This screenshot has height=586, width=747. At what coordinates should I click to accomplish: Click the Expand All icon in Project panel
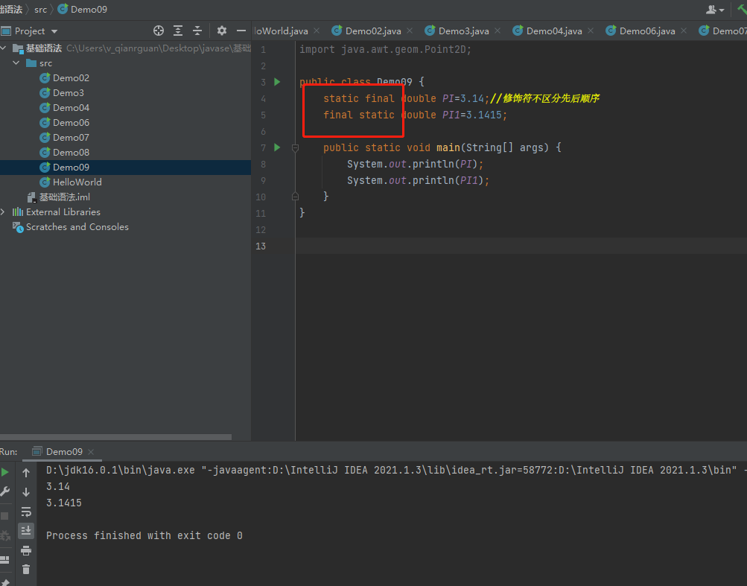coord(178,31)
